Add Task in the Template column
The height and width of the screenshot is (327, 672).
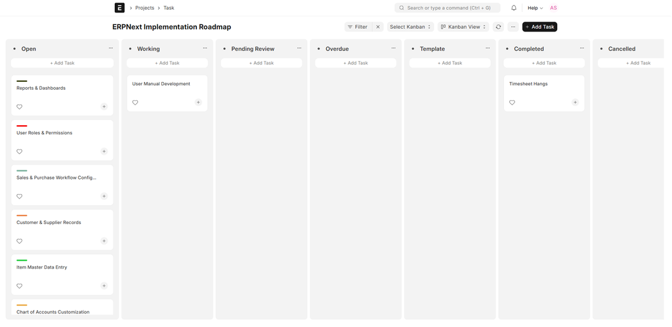click(x=450, y=63)
